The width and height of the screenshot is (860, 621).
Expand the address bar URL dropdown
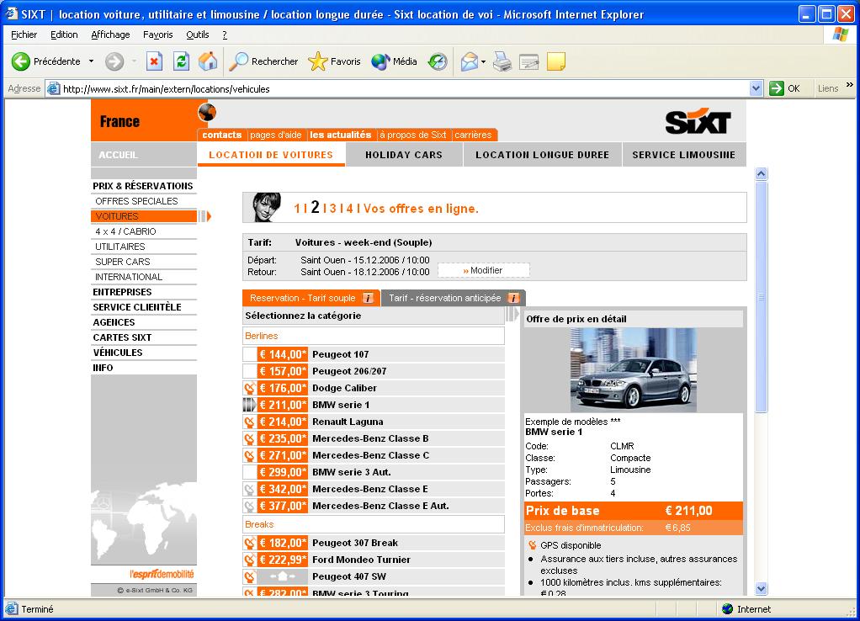(x=755, y=88)
